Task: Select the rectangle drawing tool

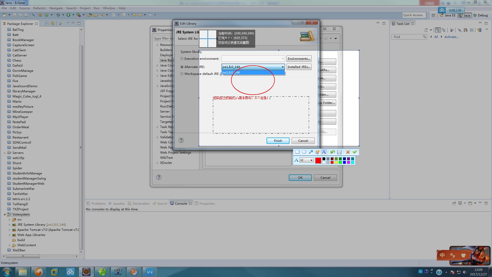Action: click(297, 152)
